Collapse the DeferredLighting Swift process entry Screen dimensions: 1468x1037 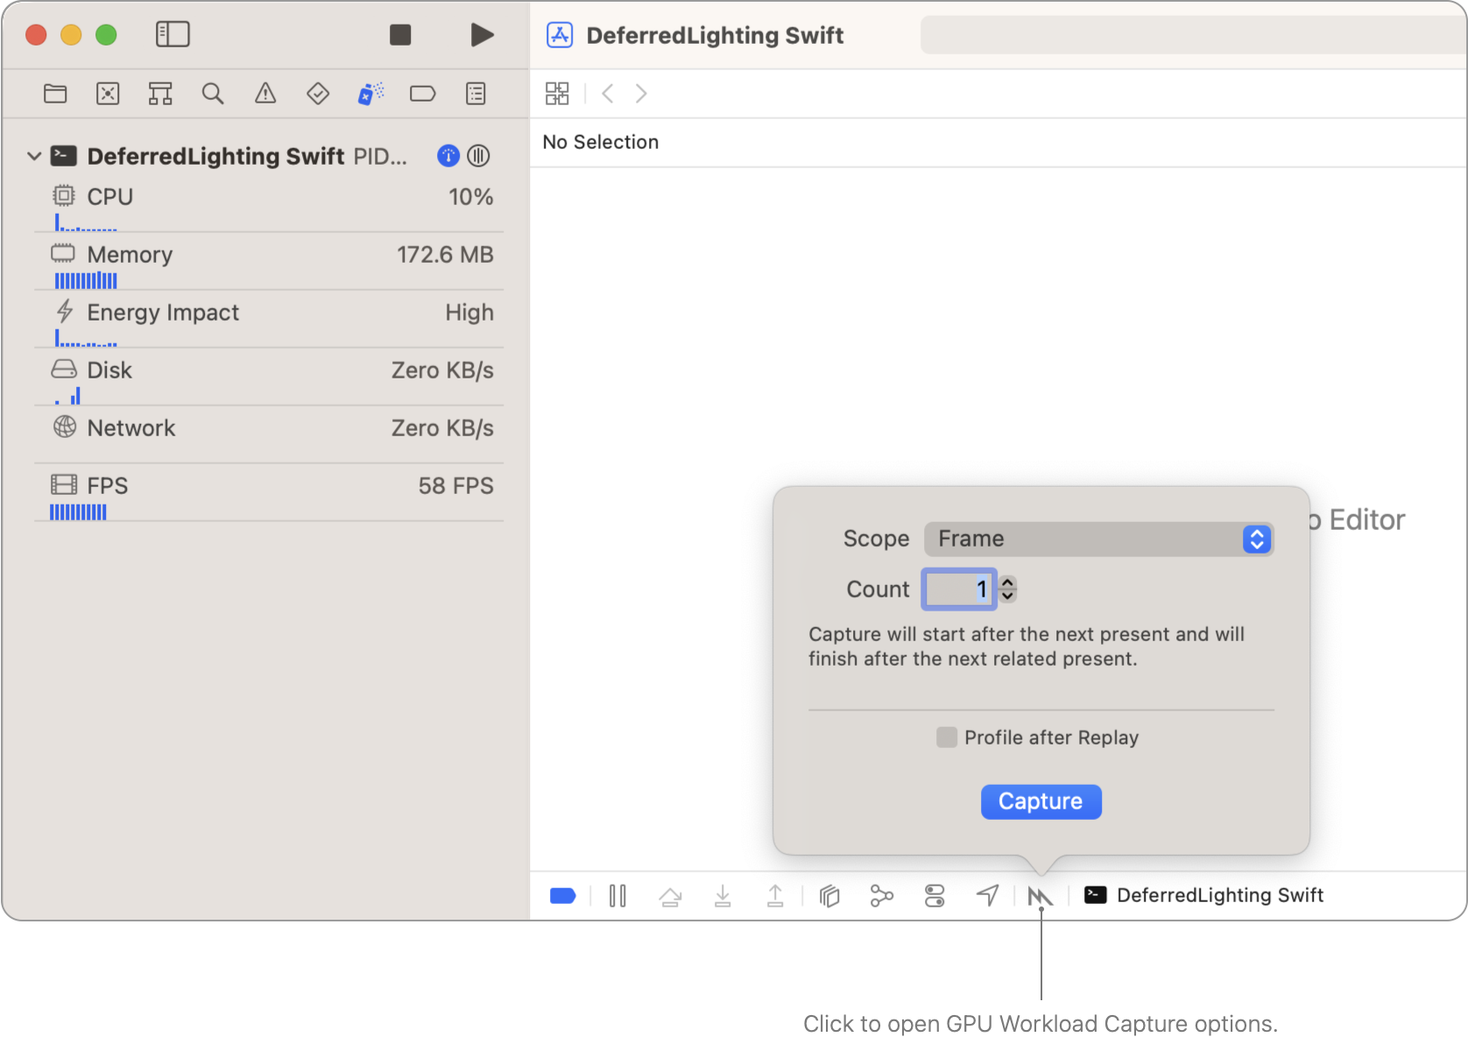click(34, 156)
